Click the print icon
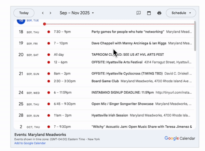The image size is (205, 151). [159, 13]
